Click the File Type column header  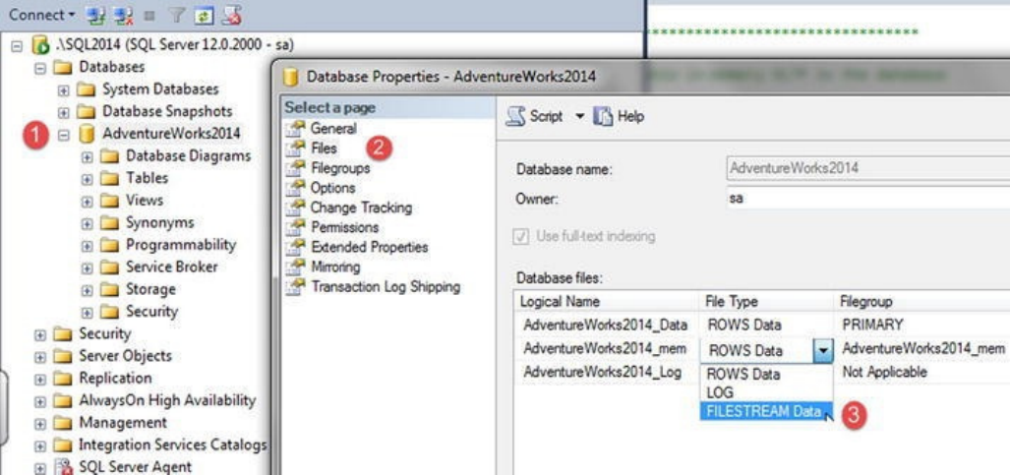click(x=766, y=302)
